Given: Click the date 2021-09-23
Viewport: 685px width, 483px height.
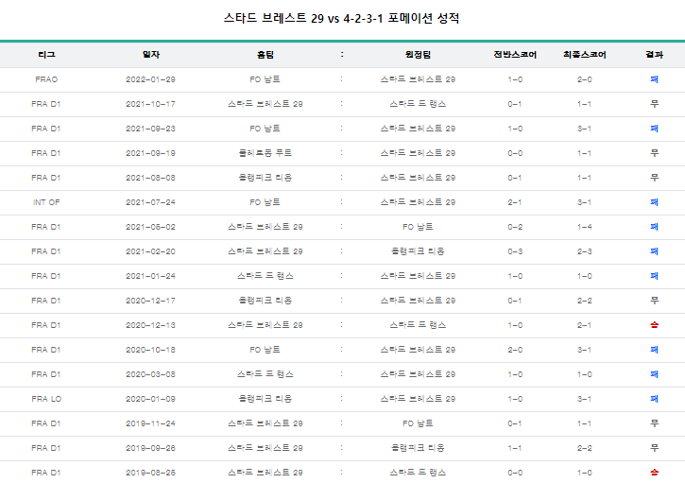Looking at the screenshot, I should [x=151, y=129].
